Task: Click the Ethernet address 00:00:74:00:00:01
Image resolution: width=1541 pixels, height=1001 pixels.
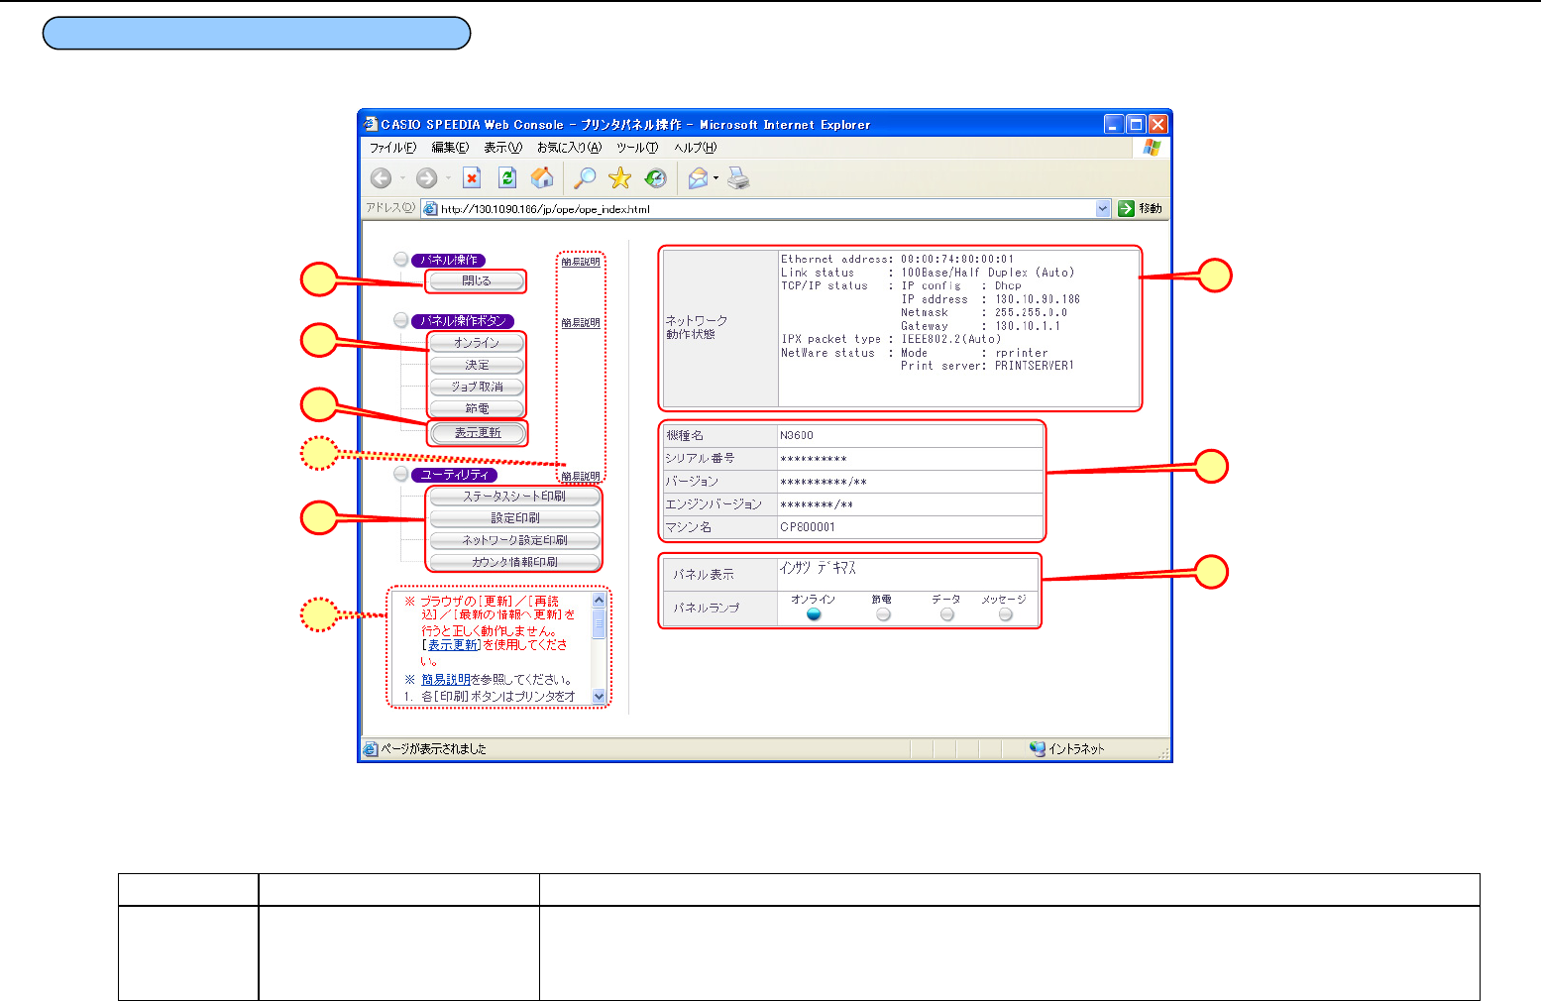Action: 957,259
